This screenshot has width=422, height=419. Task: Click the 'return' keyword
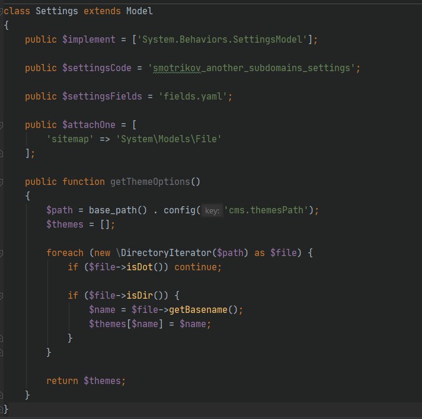click(62, 381)
